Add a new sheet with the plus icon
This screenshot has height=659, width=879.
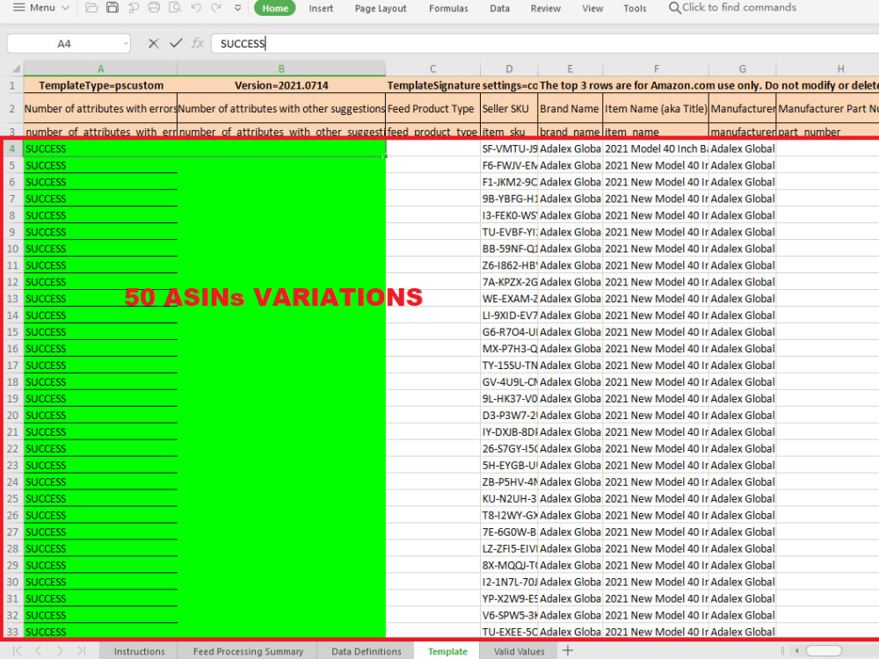(x=567, y=650)
